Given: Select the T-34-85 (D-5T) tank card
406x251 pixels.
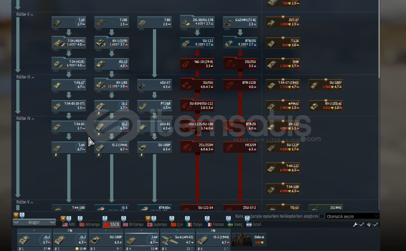Looking at the screenshot, I should [x=69, y=106].
